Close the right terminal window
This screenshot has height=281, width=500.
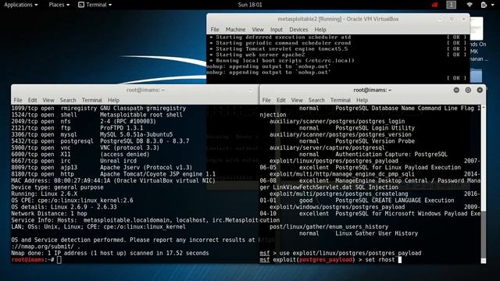click(480, 91)
